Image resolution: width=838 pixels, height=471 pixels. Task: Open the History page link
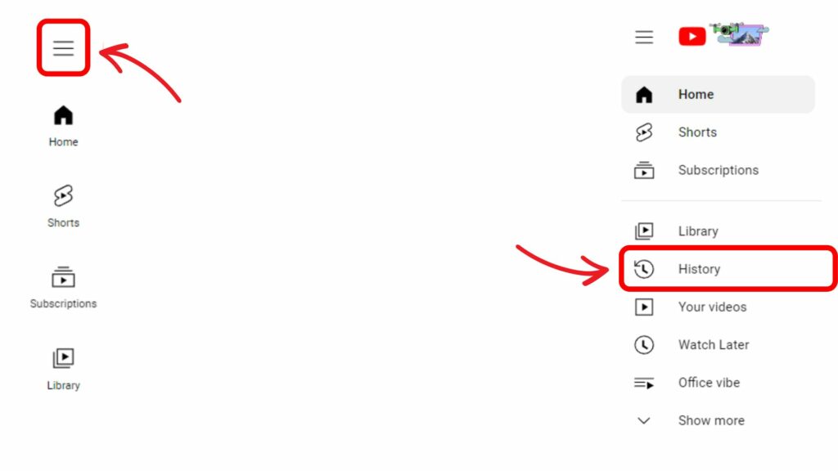pos(700,268)
